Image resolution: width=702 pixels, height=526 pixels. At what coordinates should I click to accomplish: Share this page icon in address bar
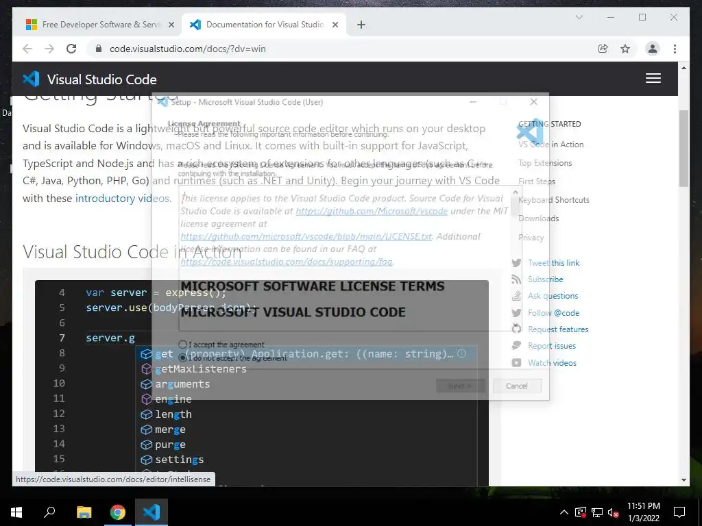pyautogui.click(x=603, y=49)
